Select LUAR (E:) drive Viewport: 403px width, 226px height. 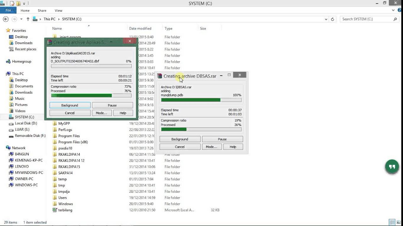click(22, 129)
